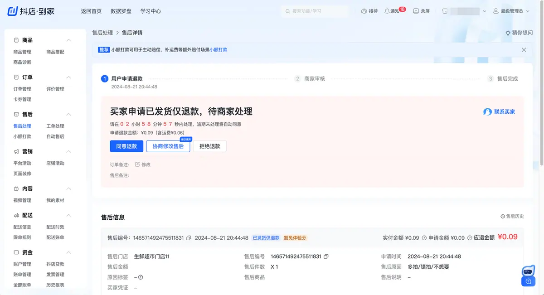Viewport: 544px width, 295px height.
Task: Click the 资金 section icon in sidebar
Action: coord(16,252)
